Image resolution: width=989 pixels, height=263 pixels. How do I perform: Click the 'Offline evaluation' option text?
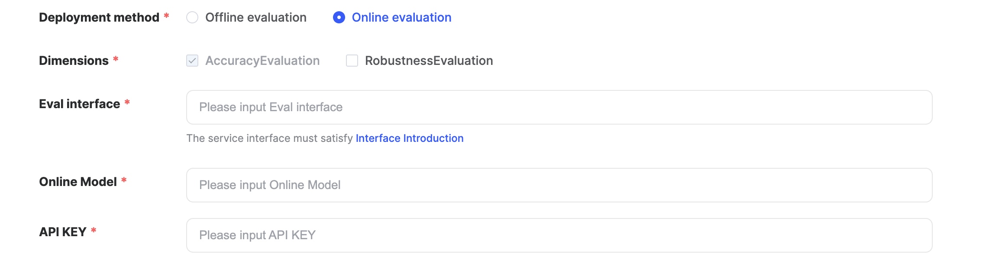pyautogui.click(x=255, y=17)
